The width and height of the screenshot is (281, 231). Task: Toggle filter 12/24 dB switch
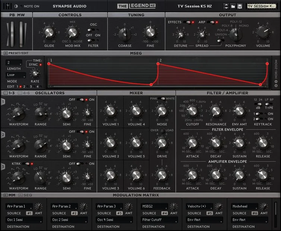coord(258,104)
